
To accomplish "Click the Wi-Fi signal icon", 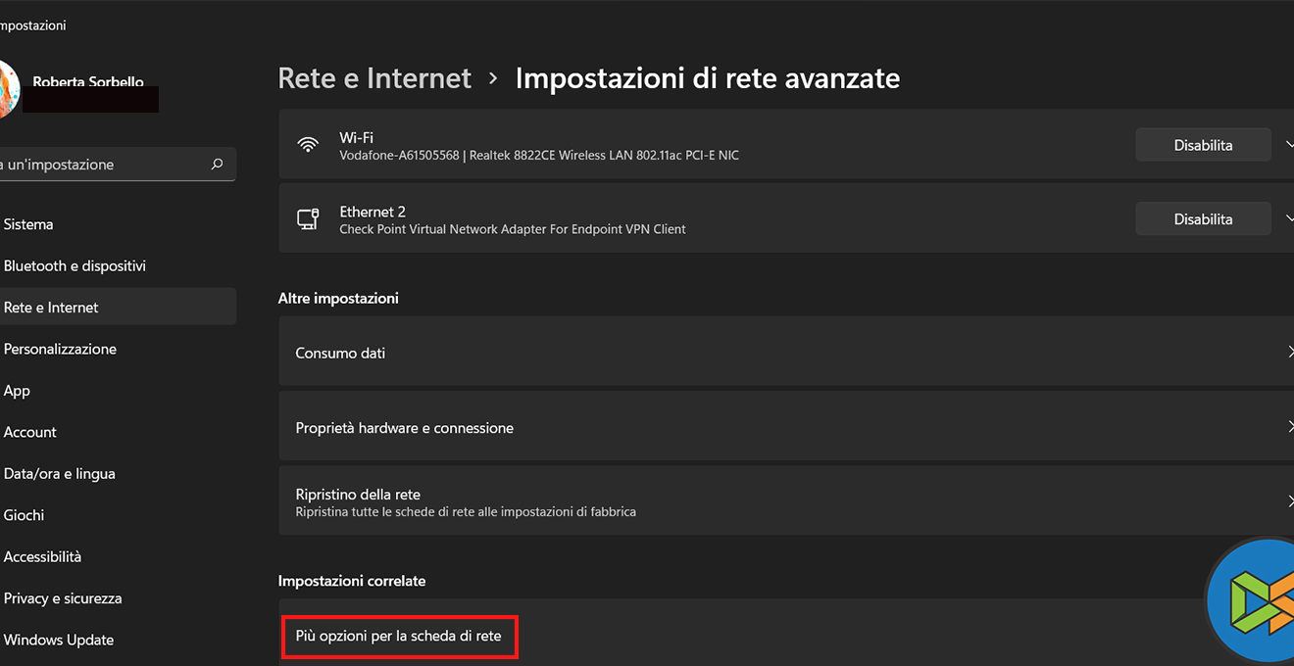I will click(309, 145).
